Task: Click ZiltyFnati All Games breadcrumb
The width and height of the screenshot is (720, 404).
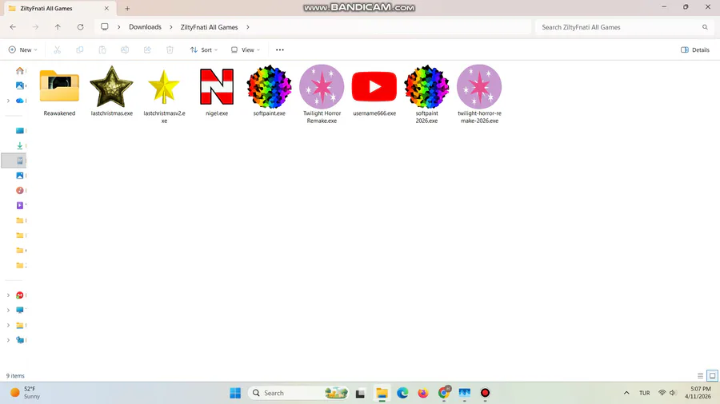Action: [209, 27]
